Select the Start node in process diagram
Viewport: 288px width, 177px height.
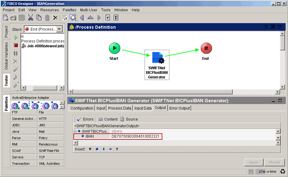[x=114, y=49]
